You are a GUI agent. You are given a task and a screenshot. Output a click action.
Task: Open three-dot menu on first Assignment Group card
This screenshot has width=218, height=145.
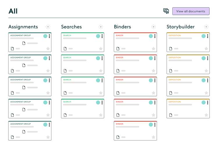49,36
